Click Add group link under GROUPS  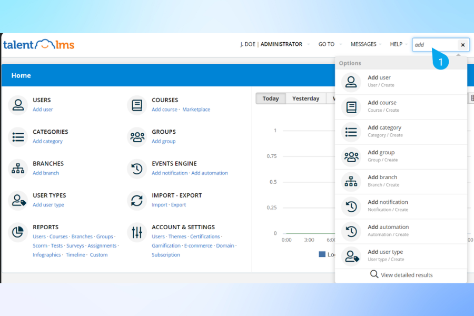click(x=164, y=141)
